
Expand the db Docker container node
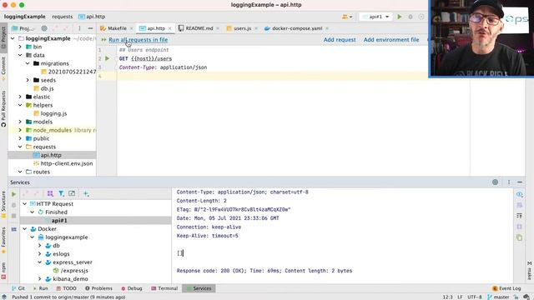coord(40,245)
